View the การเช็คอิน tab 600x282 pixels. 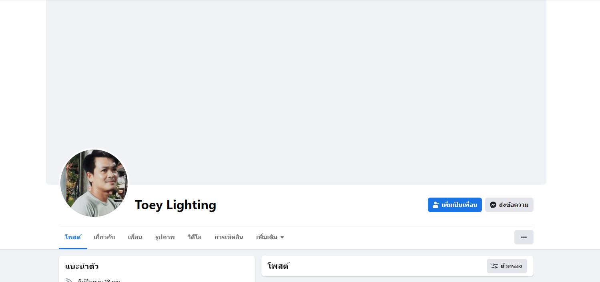click(229, 237)
